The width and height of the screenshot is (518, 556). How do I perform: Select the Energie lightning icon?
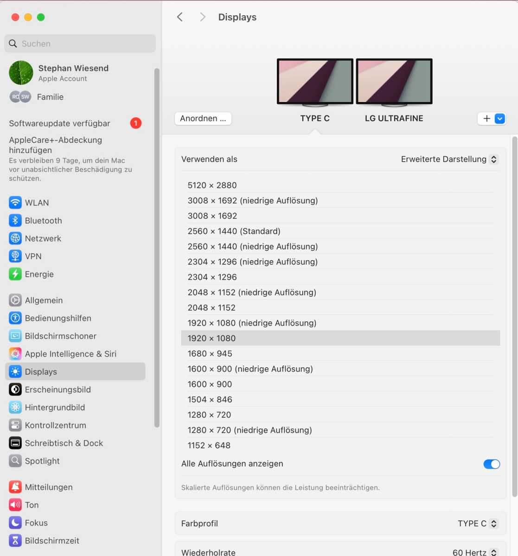(15, 274)
